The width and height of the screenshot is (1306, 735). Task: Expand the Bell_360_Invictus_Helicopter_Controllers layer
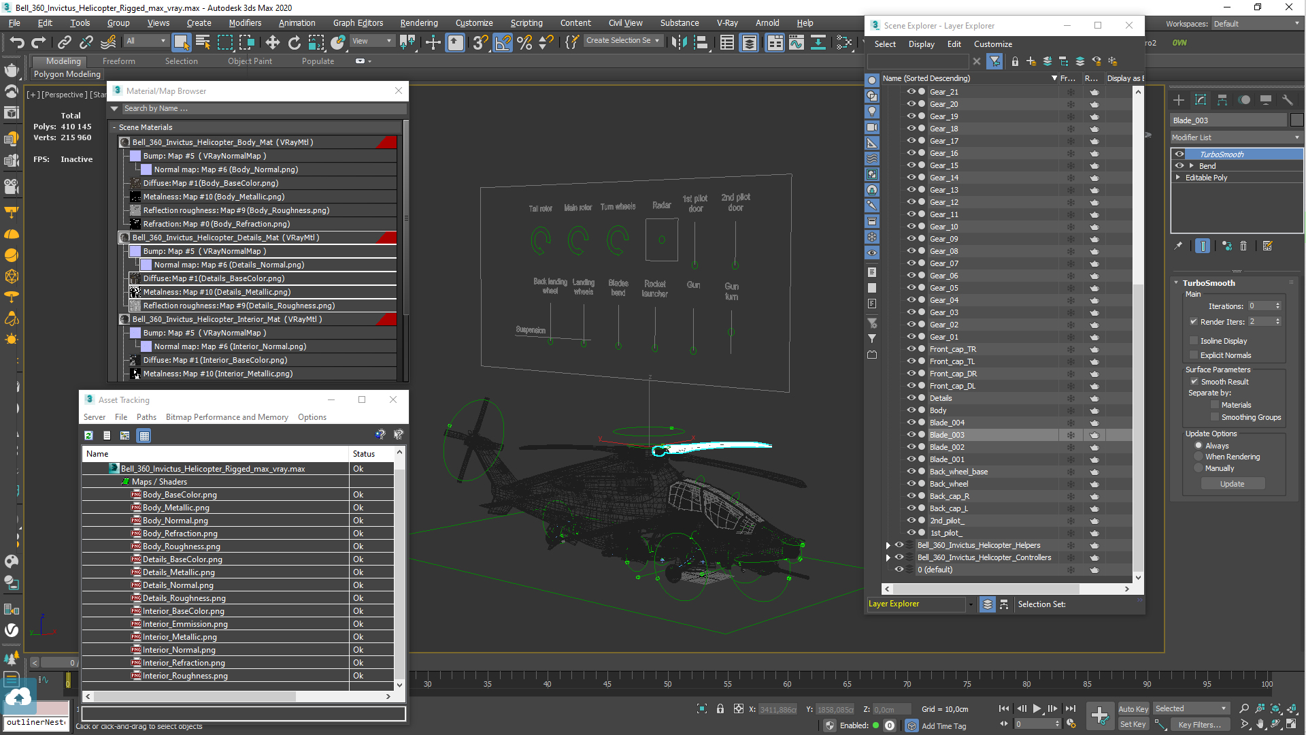(x=888, y=557)
